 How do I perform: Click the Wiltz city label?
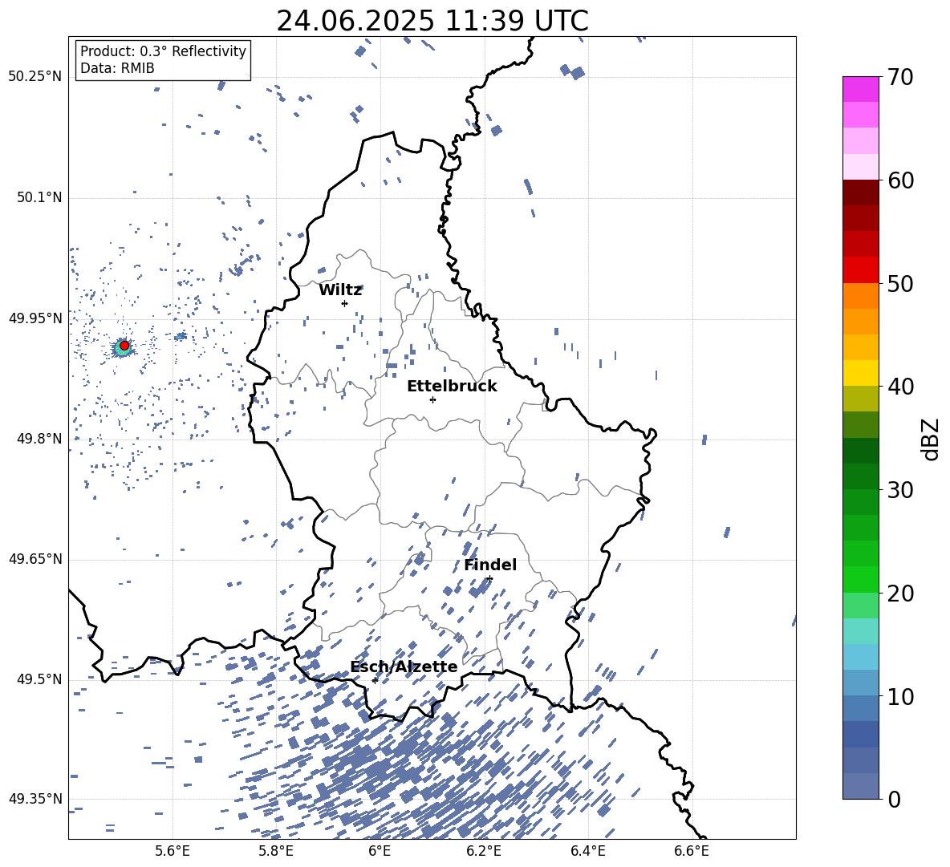tap(340, 290)
